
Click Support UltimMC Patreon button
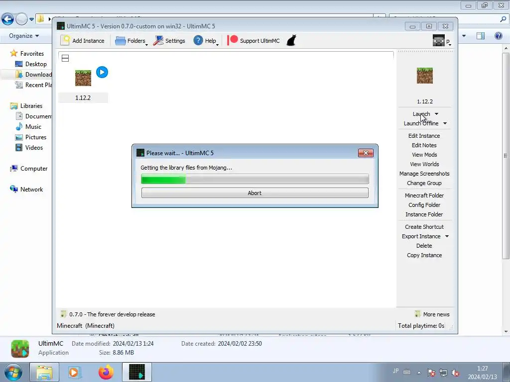click(x=254, y=41)
